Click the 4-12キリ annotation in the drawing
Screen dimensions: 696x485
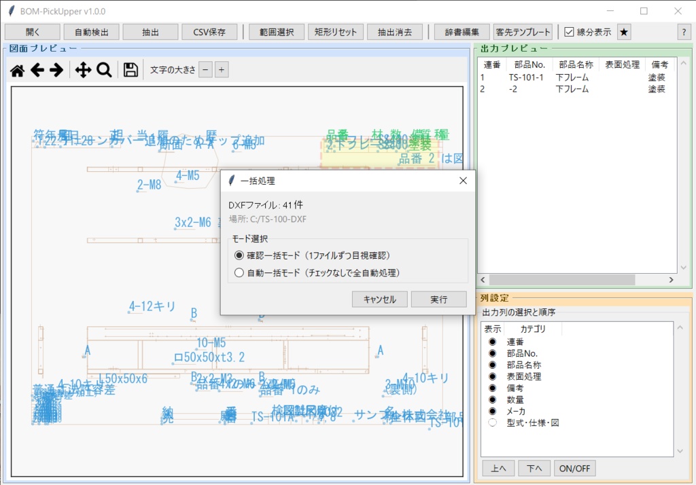[x=152, y=306]
